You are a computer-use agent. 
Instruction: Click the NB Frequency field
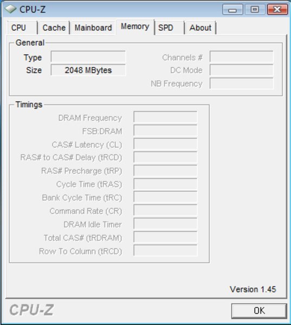coord(242,83)
